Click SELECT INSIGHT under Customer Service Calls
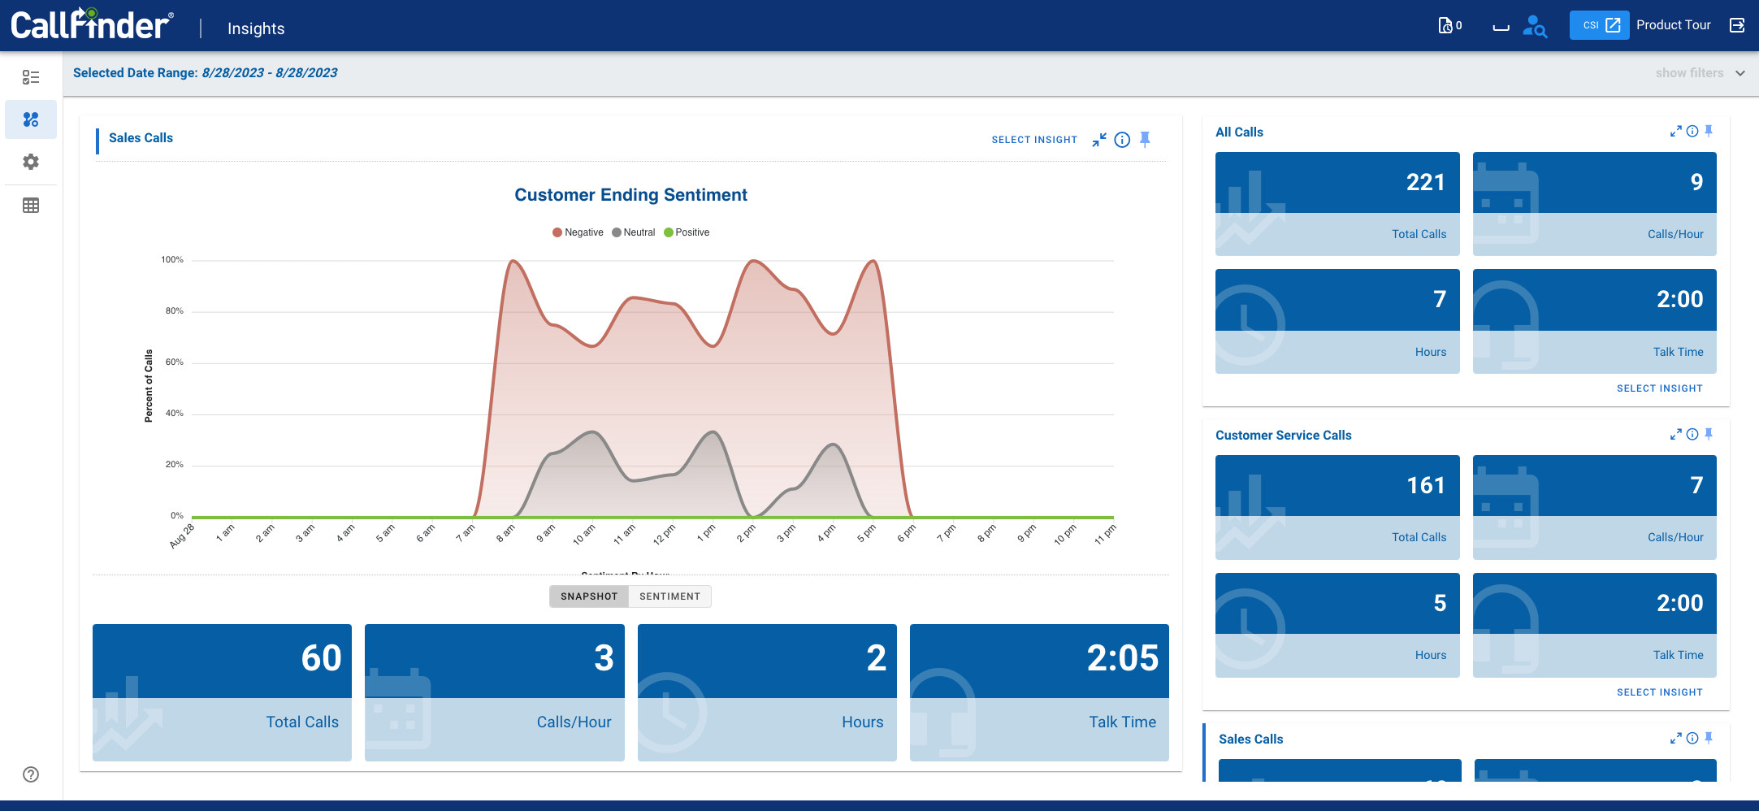The height and width of the screenshot is (811, 1759). tap(1659, 692)
